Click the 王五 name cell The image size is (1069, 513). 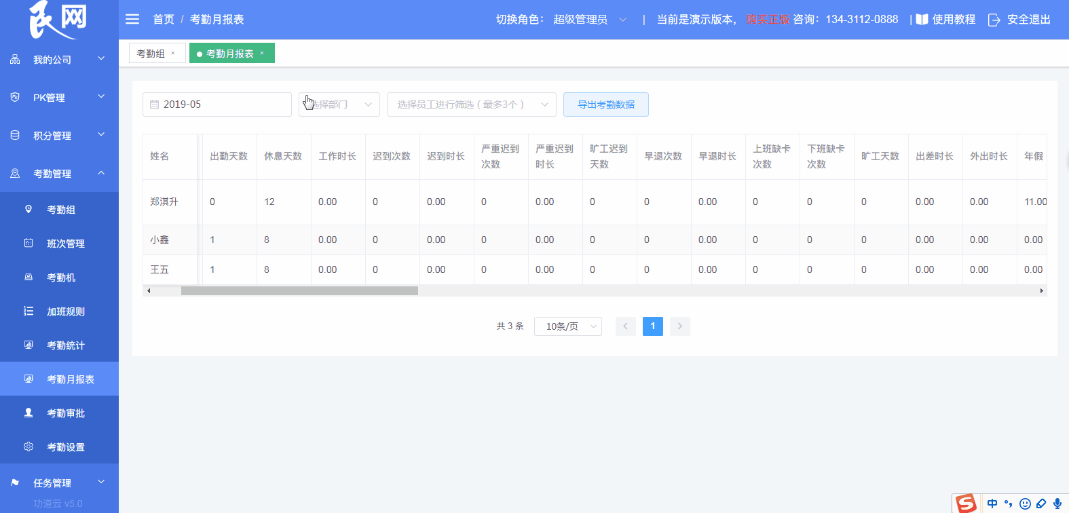tap(170, 269)
